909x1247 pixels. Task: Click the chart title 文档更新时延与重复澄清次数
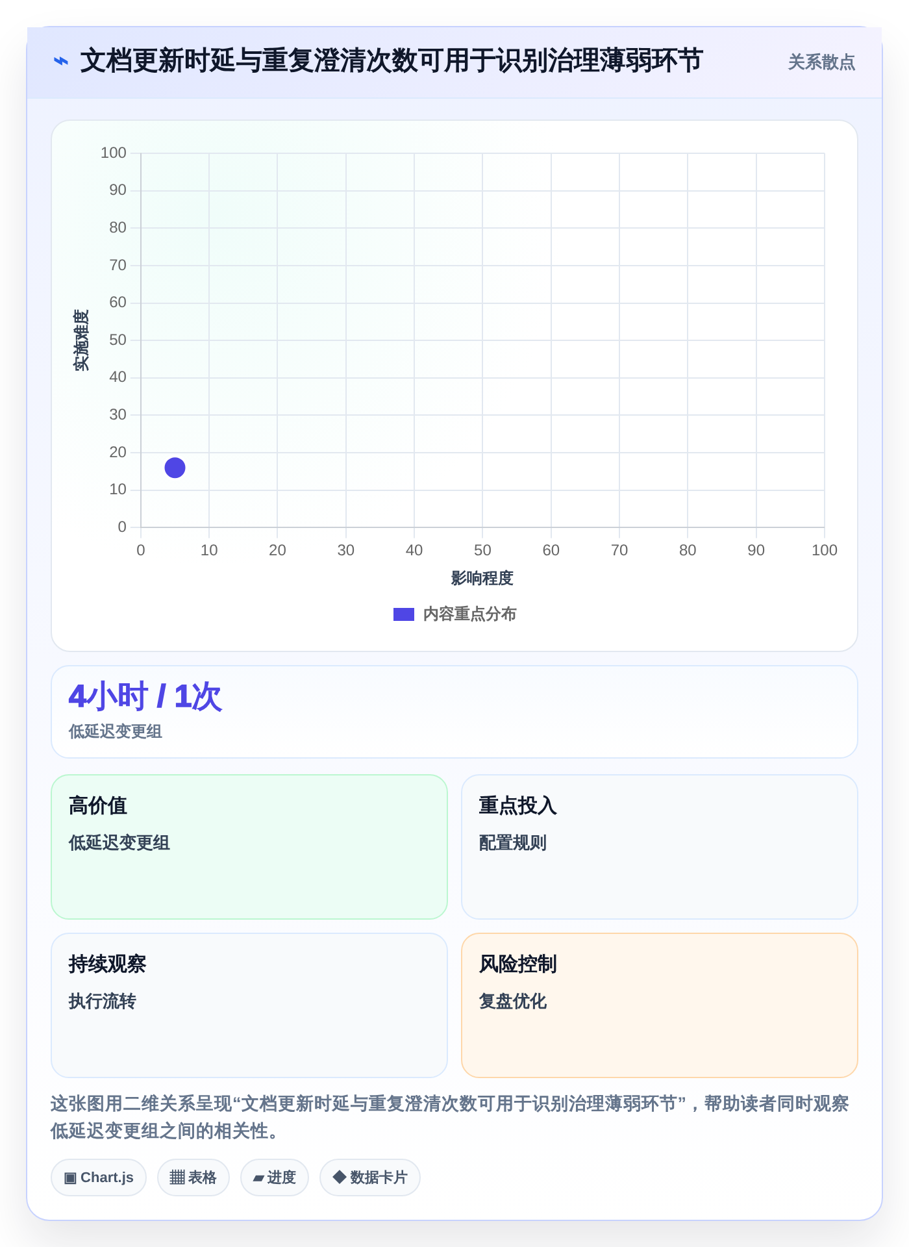click(392, 61)
